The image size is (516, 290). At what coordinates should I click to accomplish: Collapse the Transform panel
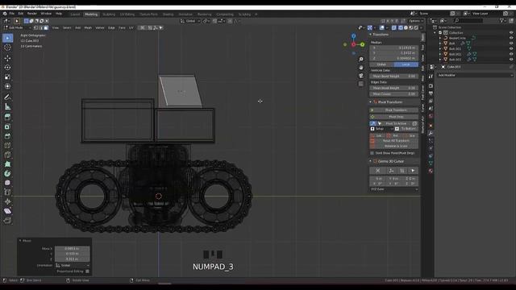pyautogui.click(x=371, y=35)
